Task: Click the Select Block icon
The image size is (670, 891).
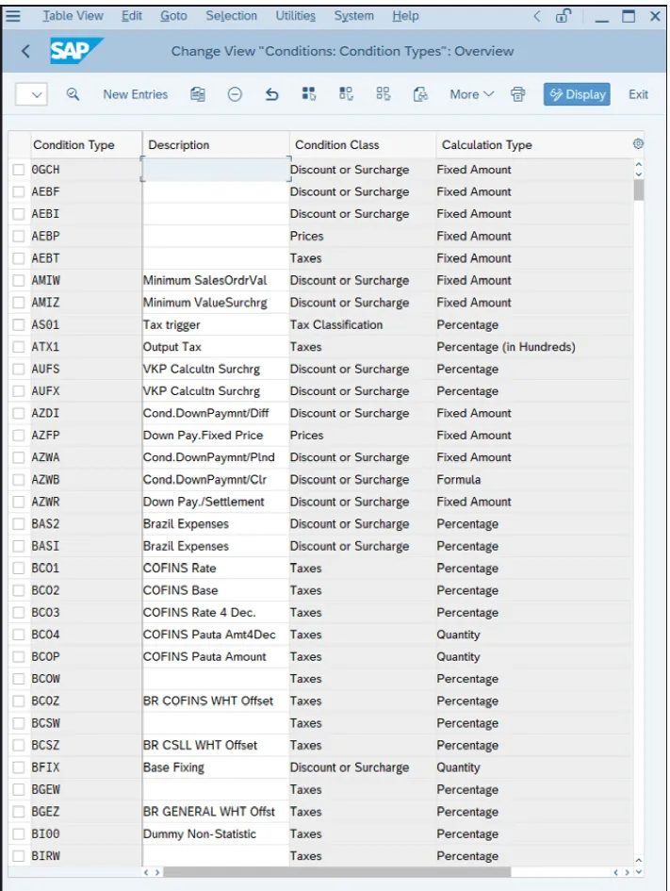Action: 346,94
